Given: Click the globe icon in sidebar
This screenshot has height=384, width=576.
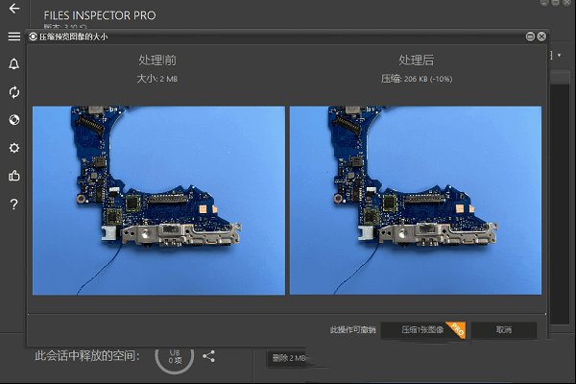Looking at the screenshot, I should [x=14, y=120].
